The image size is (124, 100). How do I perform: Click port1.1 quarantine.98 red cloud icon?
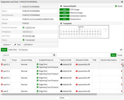click(x=77, y=64)
